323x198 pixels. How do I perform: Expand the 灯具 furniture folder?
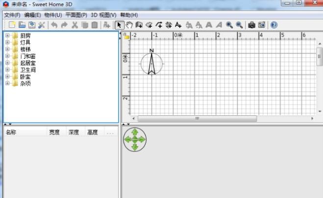point(7,43)
